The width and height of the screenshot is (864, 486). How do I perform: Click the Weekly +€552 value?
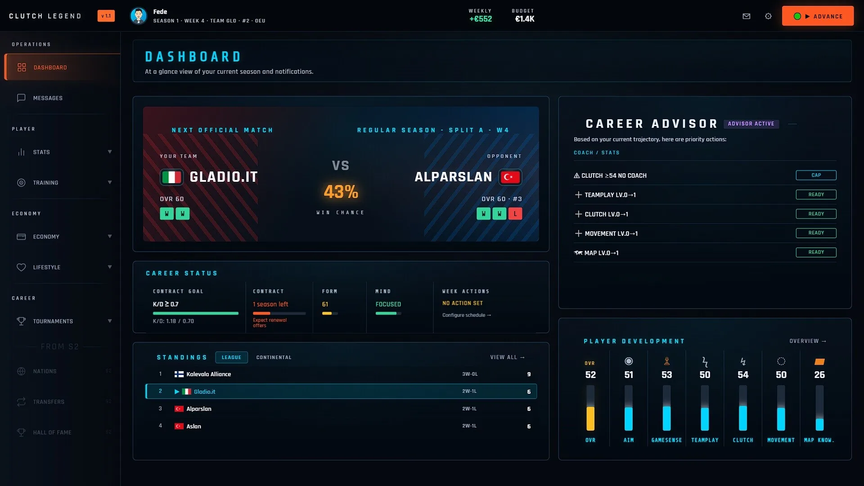[x=481, y=19]
